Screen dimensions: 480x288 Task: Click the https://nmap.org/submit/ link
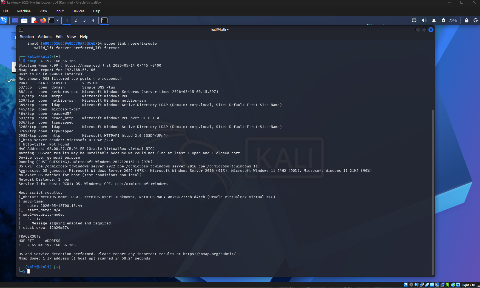tap(209, 254)
